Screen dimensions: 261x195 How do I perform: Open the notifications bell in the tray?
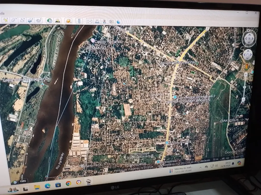pos(233,164)
